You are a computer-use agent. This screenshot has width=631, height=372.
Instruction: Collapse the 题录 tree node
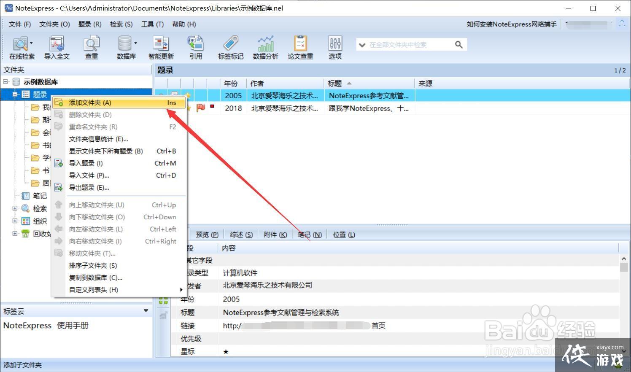coord(15,94)
